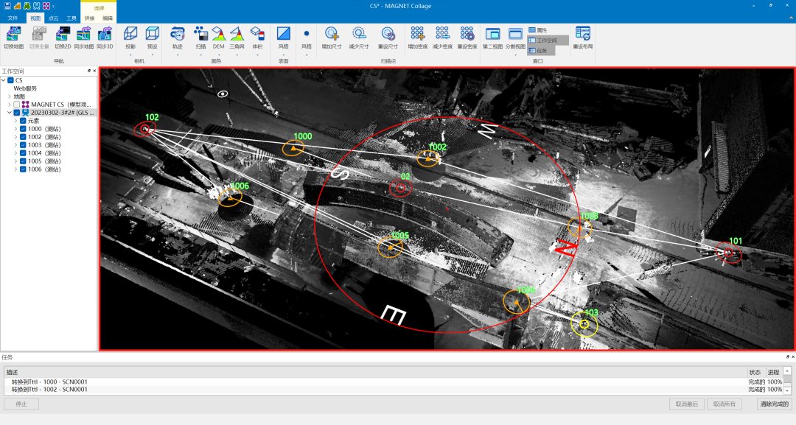The width and height of the screenshot is (796, 425).
Task: Click the 同步地图 (sync map) icon
Action: pos(83,34)
